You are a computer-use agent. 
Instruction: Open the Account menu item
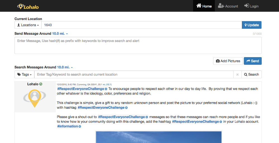(x=228, y=6)
